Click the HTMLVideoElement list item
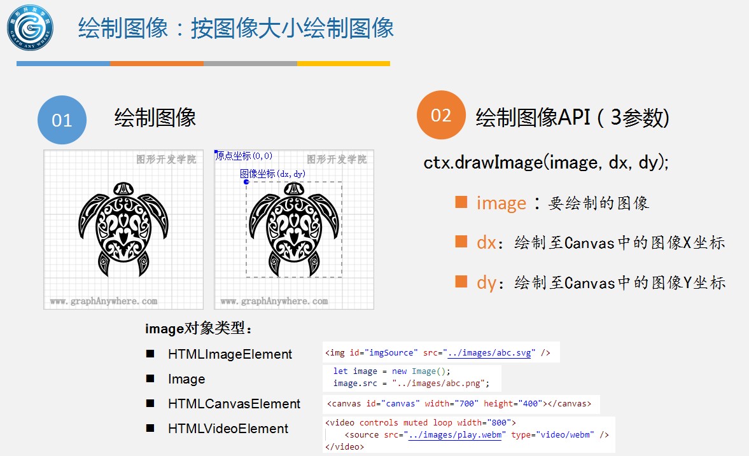749x456 pixels. tap(228, 429)
